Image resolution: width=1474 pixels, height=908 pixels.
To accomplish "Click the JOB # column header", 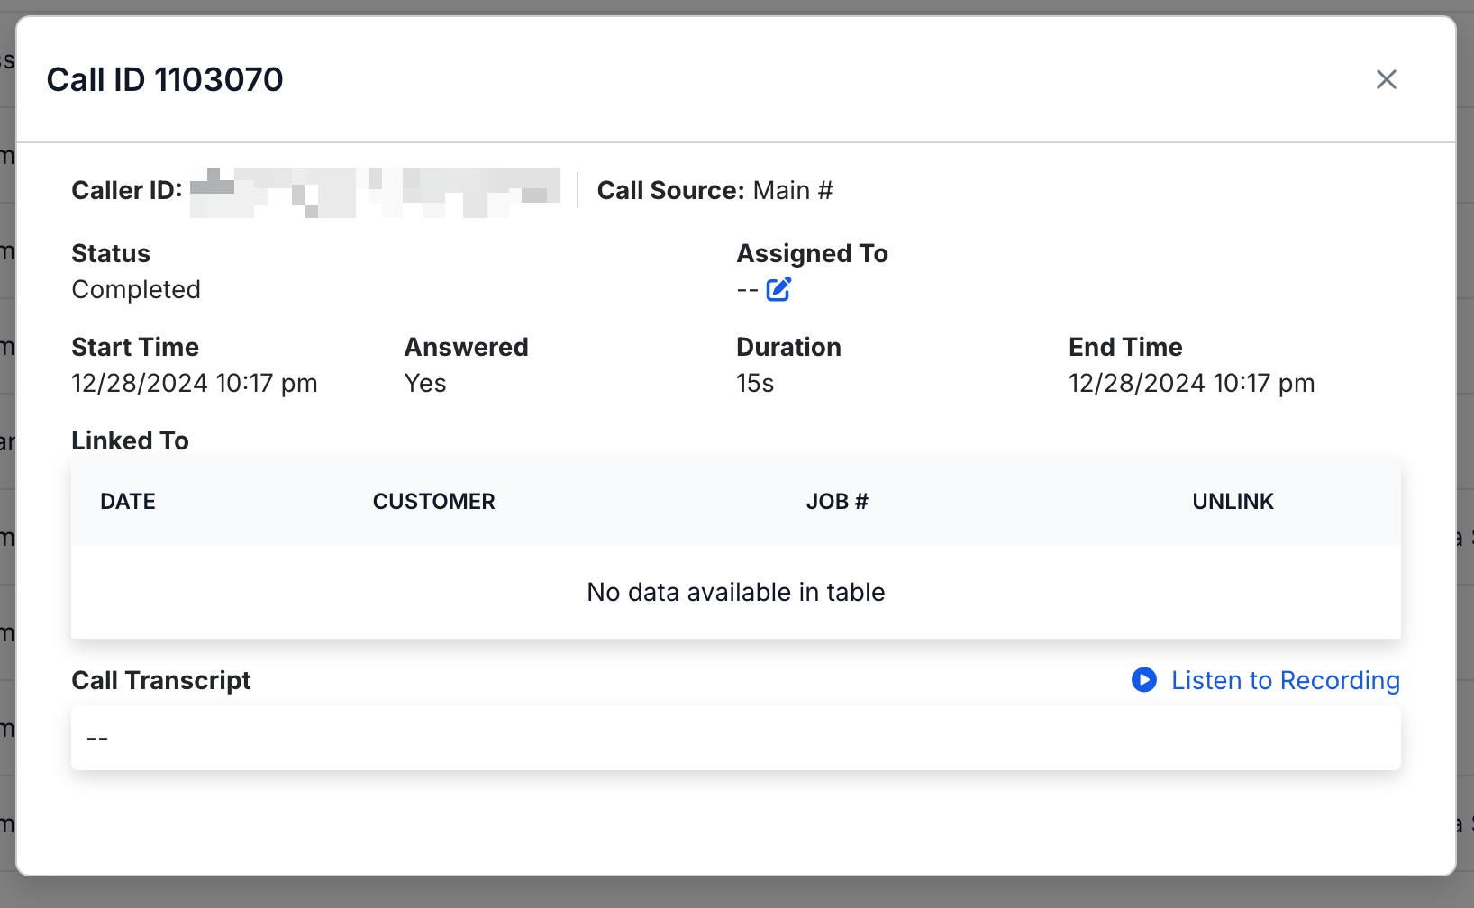I will click(x=837, y=501).
